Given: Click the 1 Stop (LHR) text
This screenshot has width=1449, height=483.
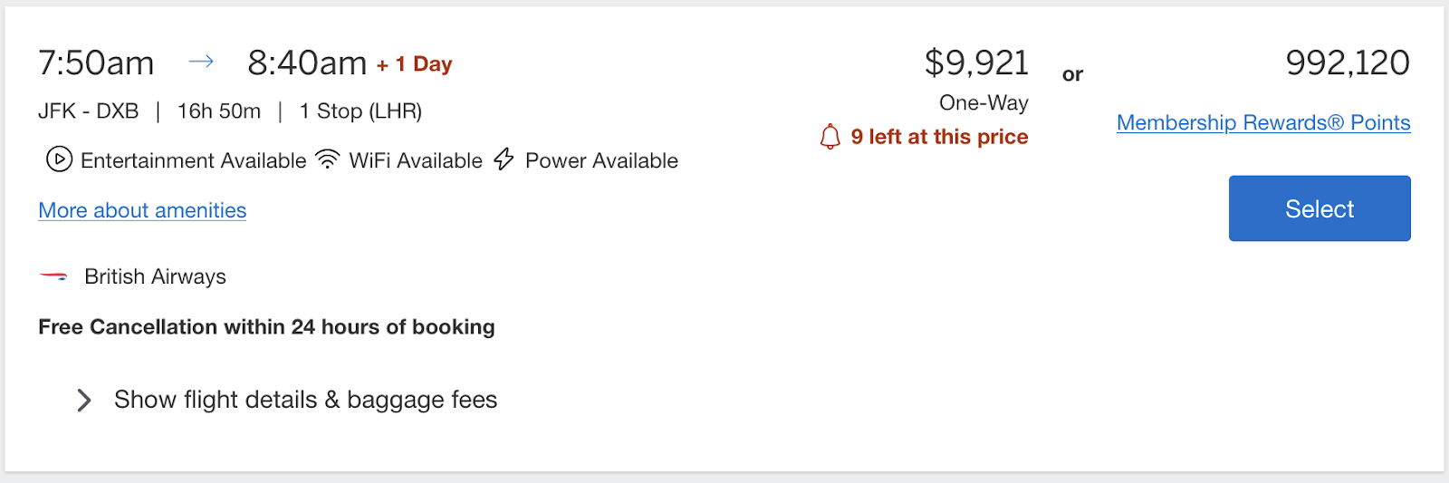Looking at the screenshot, I should pyautogui.click(x=360, y=111).
